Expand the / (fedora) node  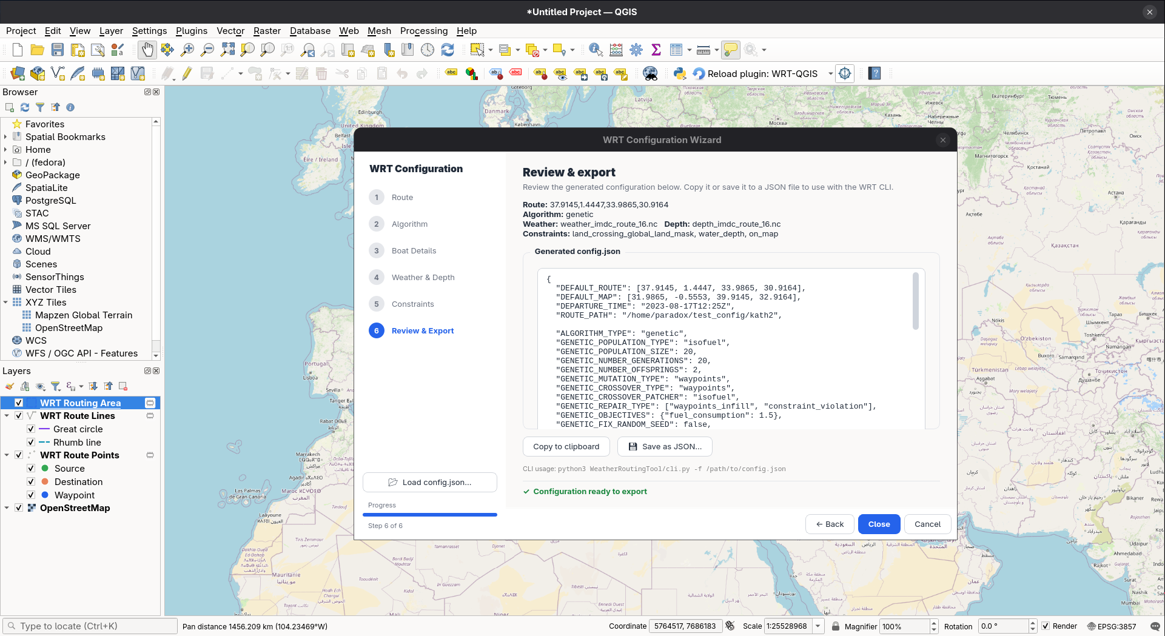click(x=6, y=162)
